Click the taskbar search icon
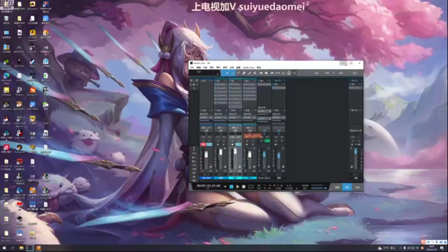448x252 pixels. pos(12,248)
